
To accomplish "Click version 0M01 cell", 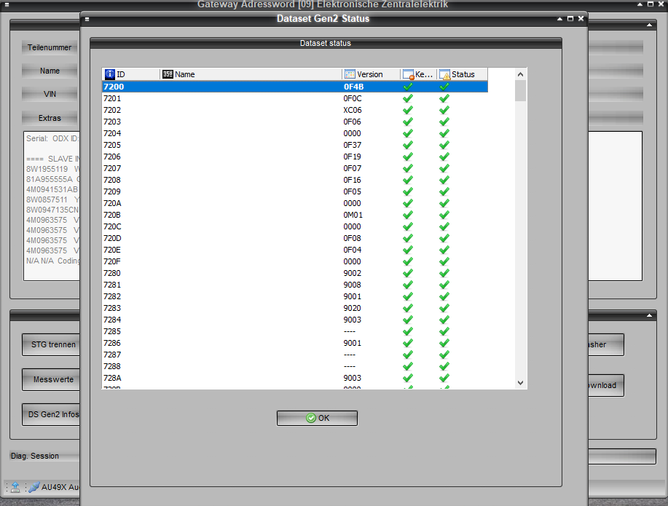I will [353, 215].
